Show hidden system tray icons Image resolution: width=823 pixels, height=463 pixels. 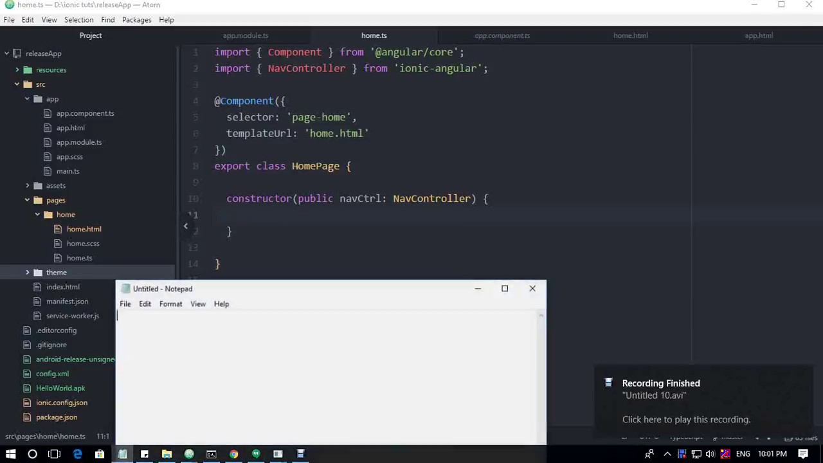(667, 454)
